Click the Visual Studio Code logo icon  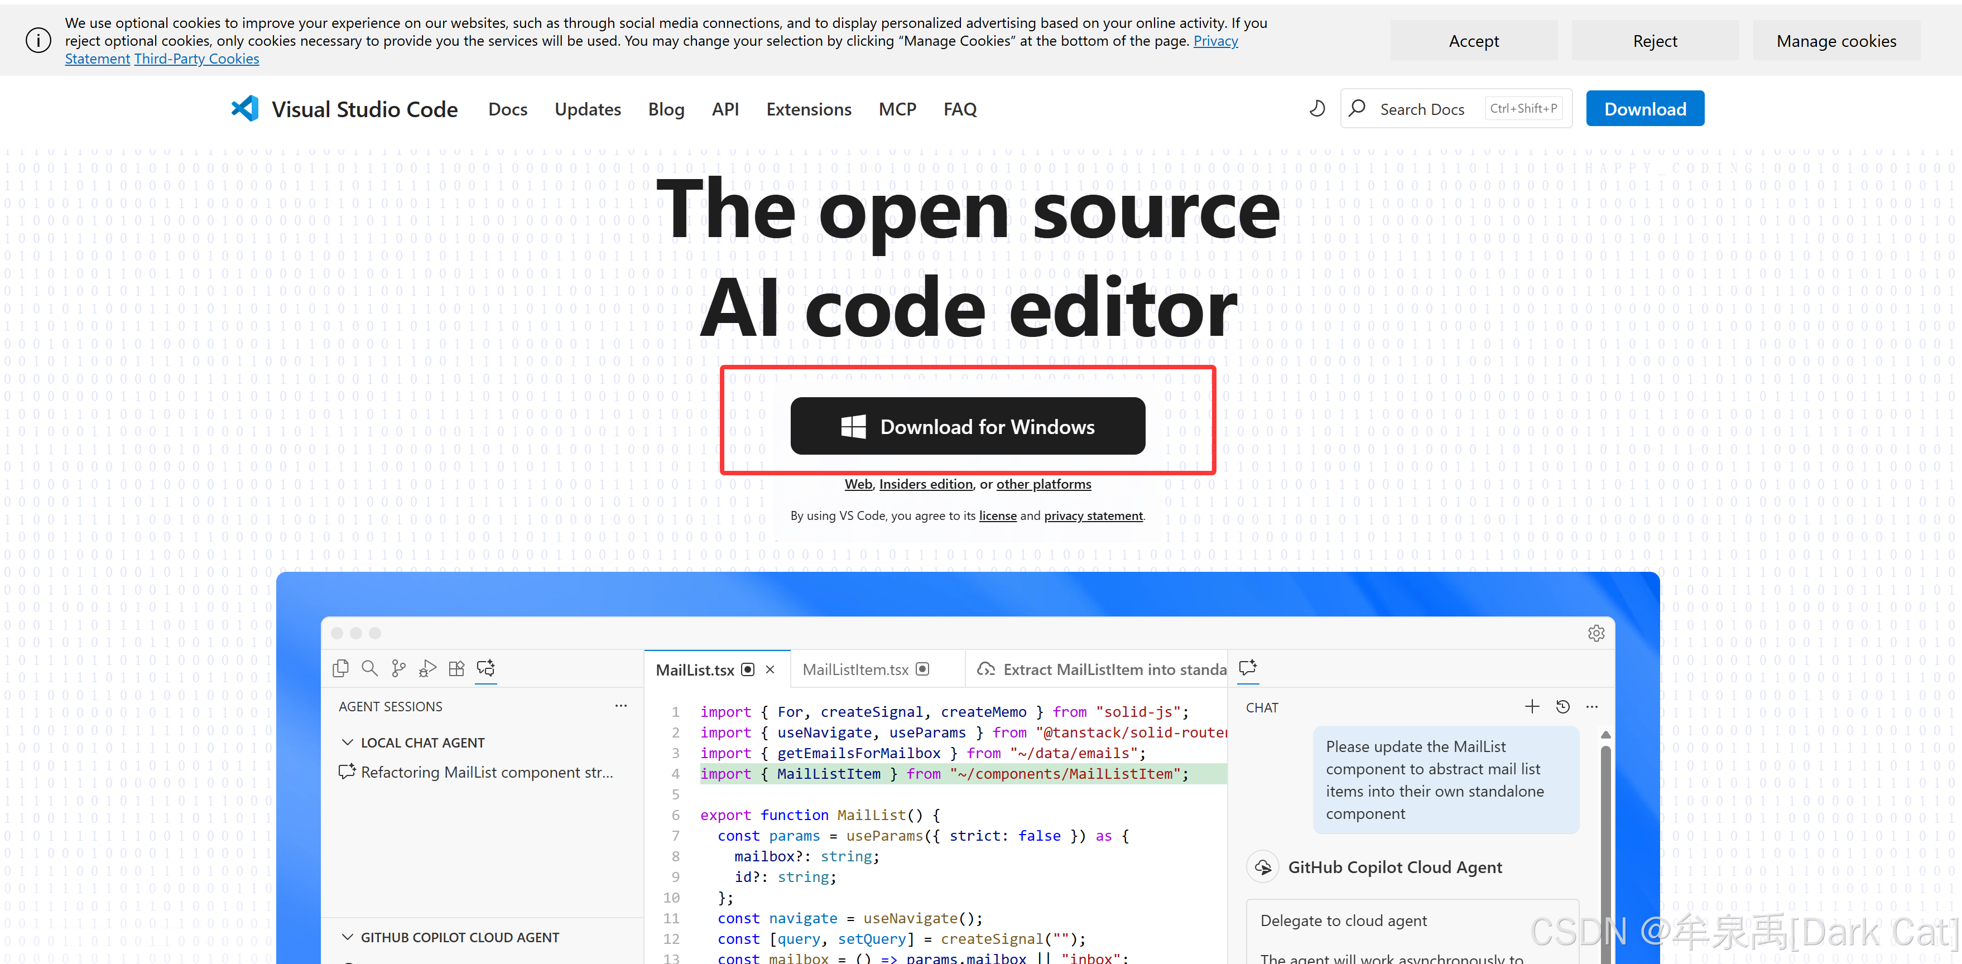(x=246, y=109)
